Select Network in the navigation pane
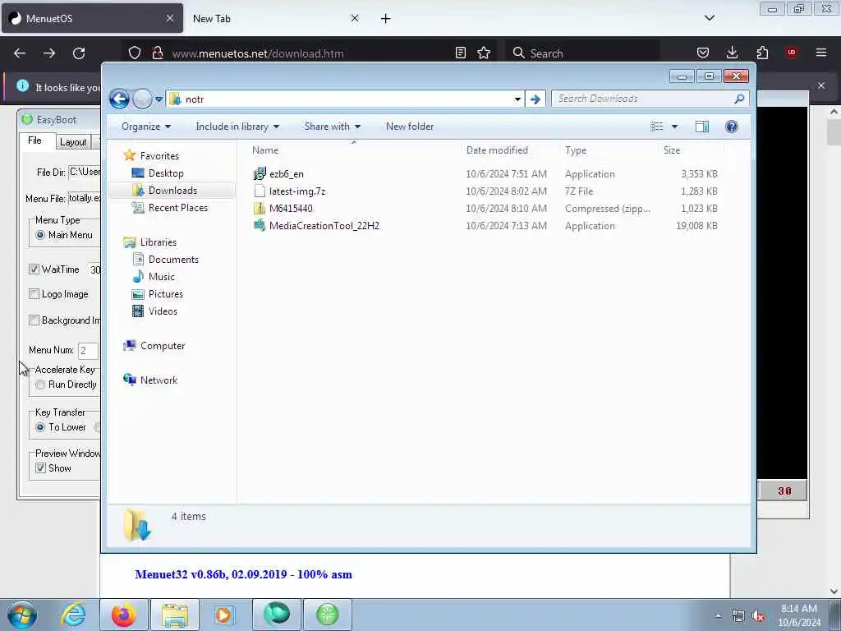The height and width of the screenshot is (631, 841). (159, 380)
